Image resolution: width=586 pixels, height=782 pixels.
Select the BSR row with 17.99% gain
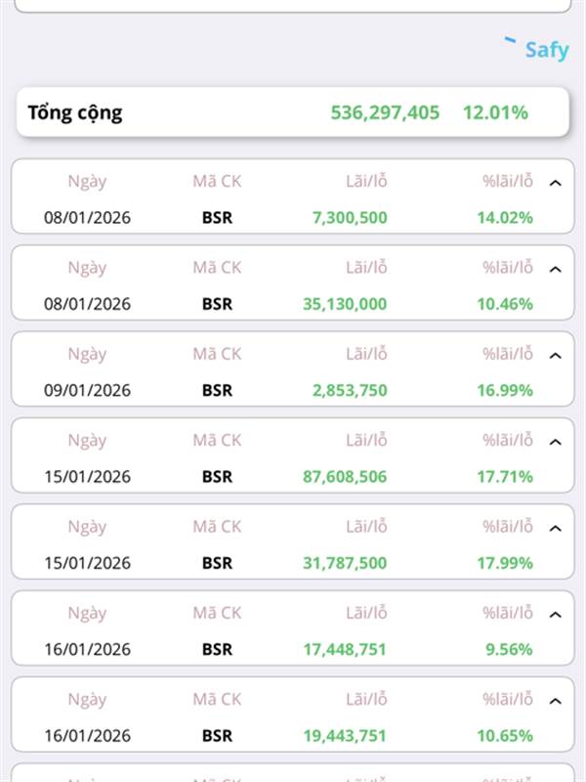(x=292, y=542)
